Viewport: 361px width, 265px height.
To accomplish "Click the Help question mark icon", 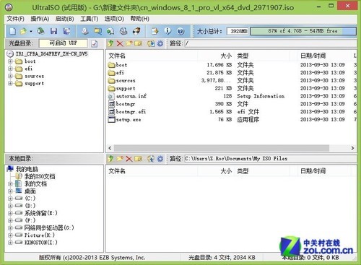I will tap(180, 31).
